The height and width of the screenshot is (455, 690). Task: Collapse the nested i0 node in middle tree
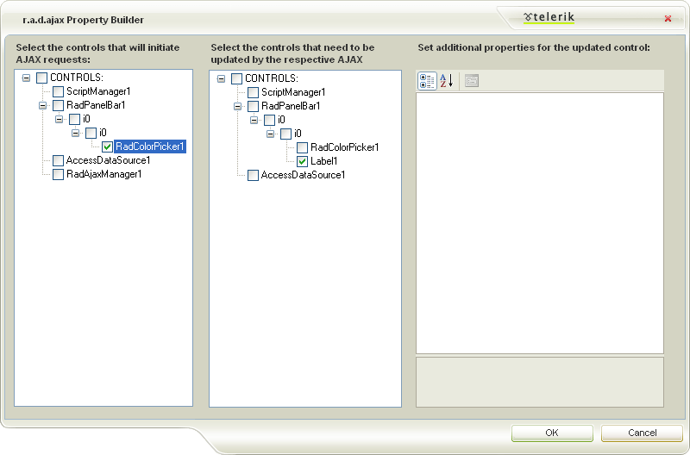pyautogui.click(x=270, y=134)
